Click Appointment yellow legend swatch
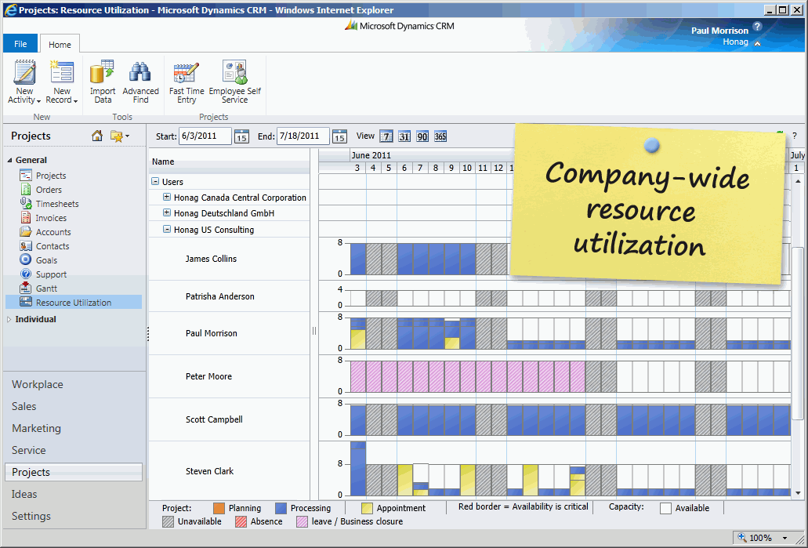The height and width of the screenshot is (548, 808). point(367,508)
